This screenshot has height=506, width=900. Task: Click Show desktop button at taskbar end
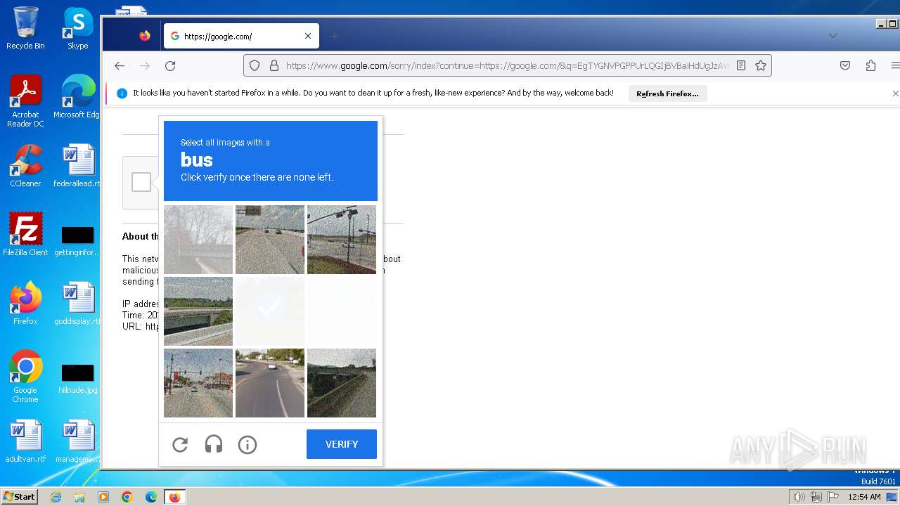tap(892, 497)
